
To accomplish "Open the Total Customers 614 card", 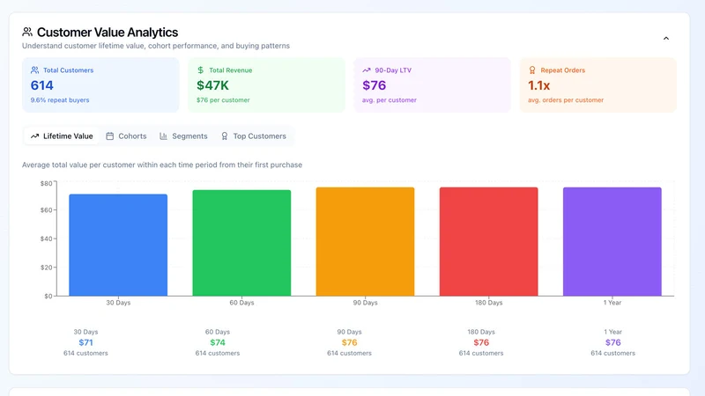I will point(100,84).
